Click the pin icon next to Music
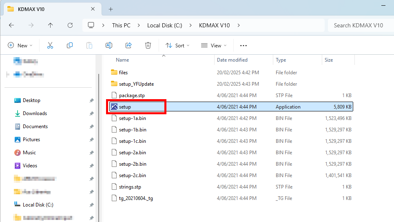Screen dimensions: 394x222 point(91,153)
